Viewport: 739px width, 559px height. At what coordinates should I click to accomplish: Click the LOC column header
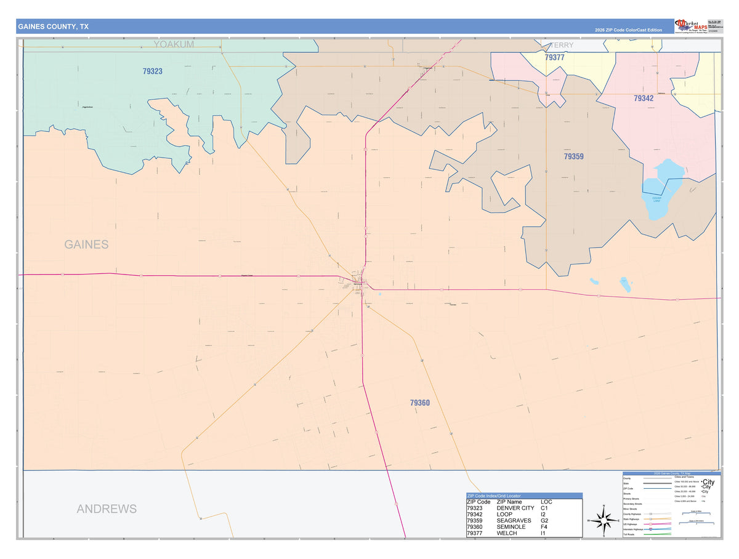tap(547, 502)
